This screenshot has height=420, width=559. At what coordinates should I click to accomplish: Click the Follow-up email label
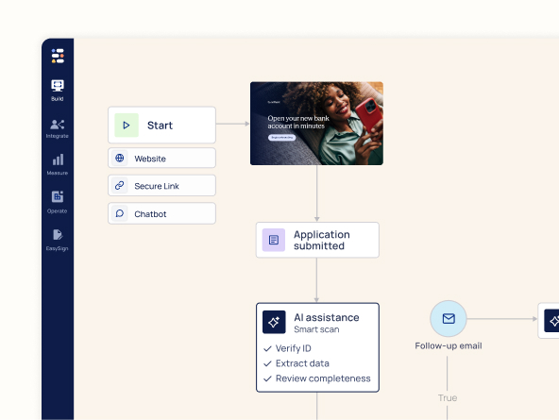coord(449,345)
